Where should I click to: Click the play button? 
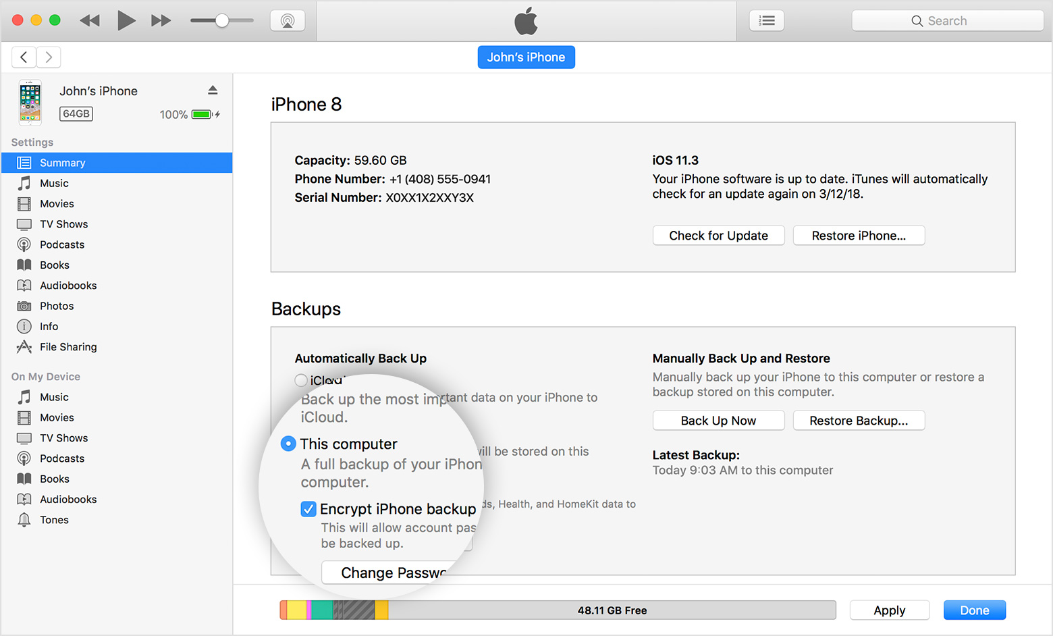[x=126, y=21]
